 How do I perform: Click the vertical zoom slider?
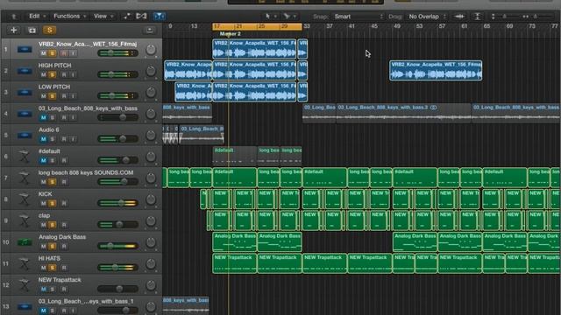point(505,17)
